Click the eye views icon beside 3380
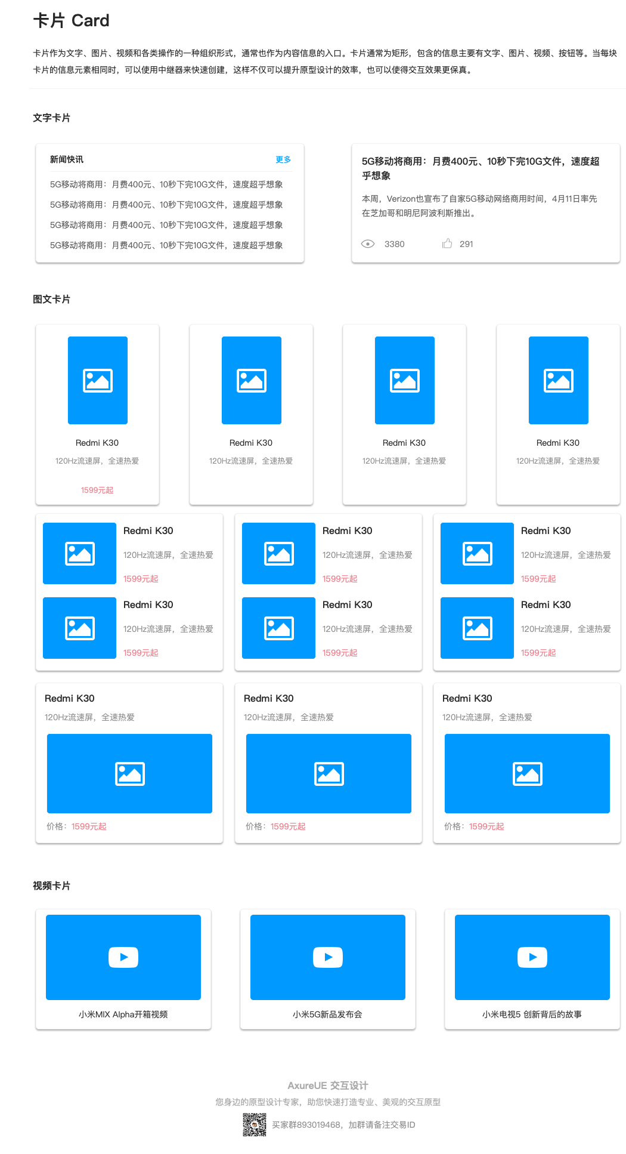This screenshot has height=1154, width=626. point(368,243)
